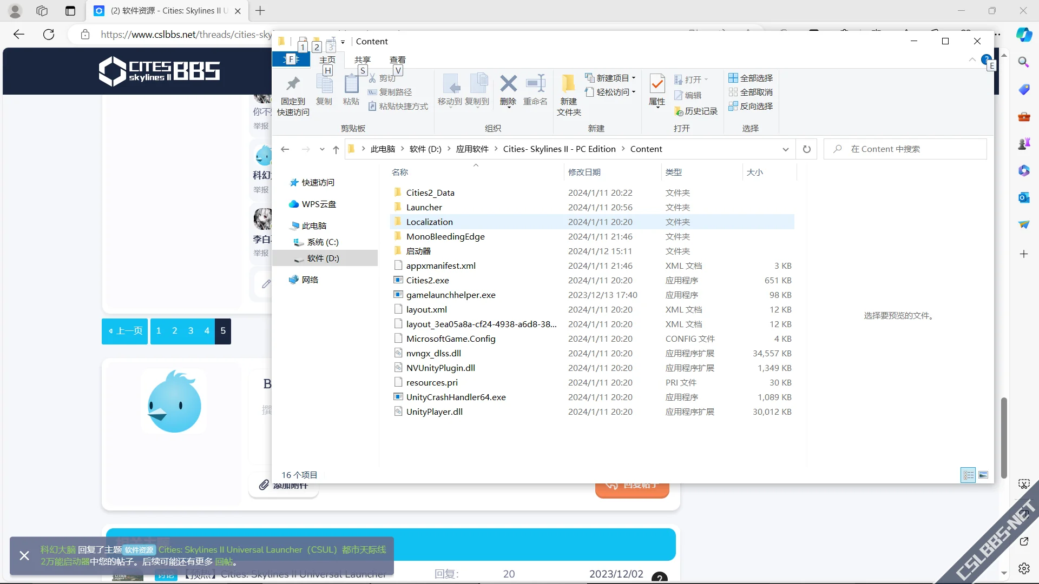The height and width of the screenshot is (584, 1039).
Task: Click Cut (剪切) in the clipboard group
Action: point(382,78)
